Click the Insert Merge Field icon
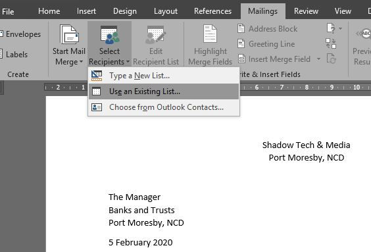371x252 pixels. point(241,59)
